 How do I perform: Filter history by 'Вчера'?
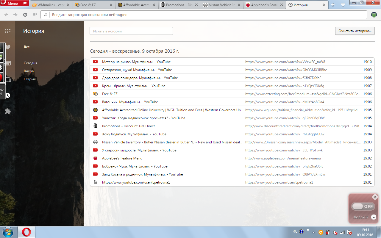(29, 71)
